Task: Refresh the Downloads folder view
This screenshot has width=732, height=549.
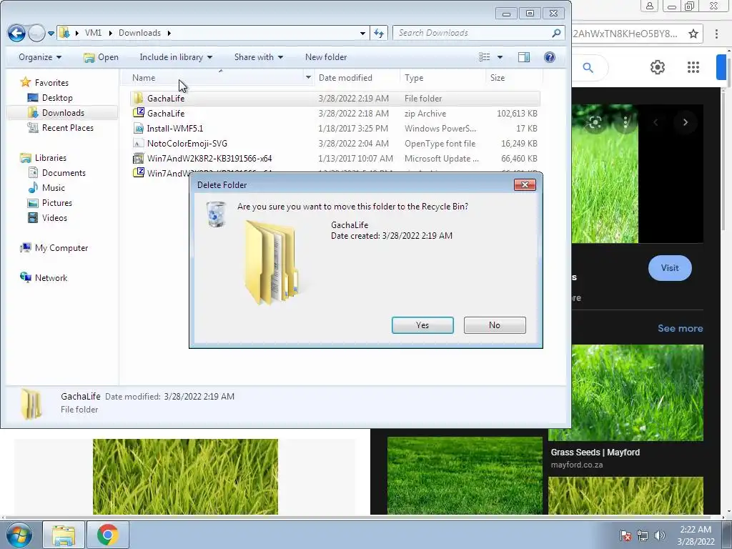Action: 379,33
